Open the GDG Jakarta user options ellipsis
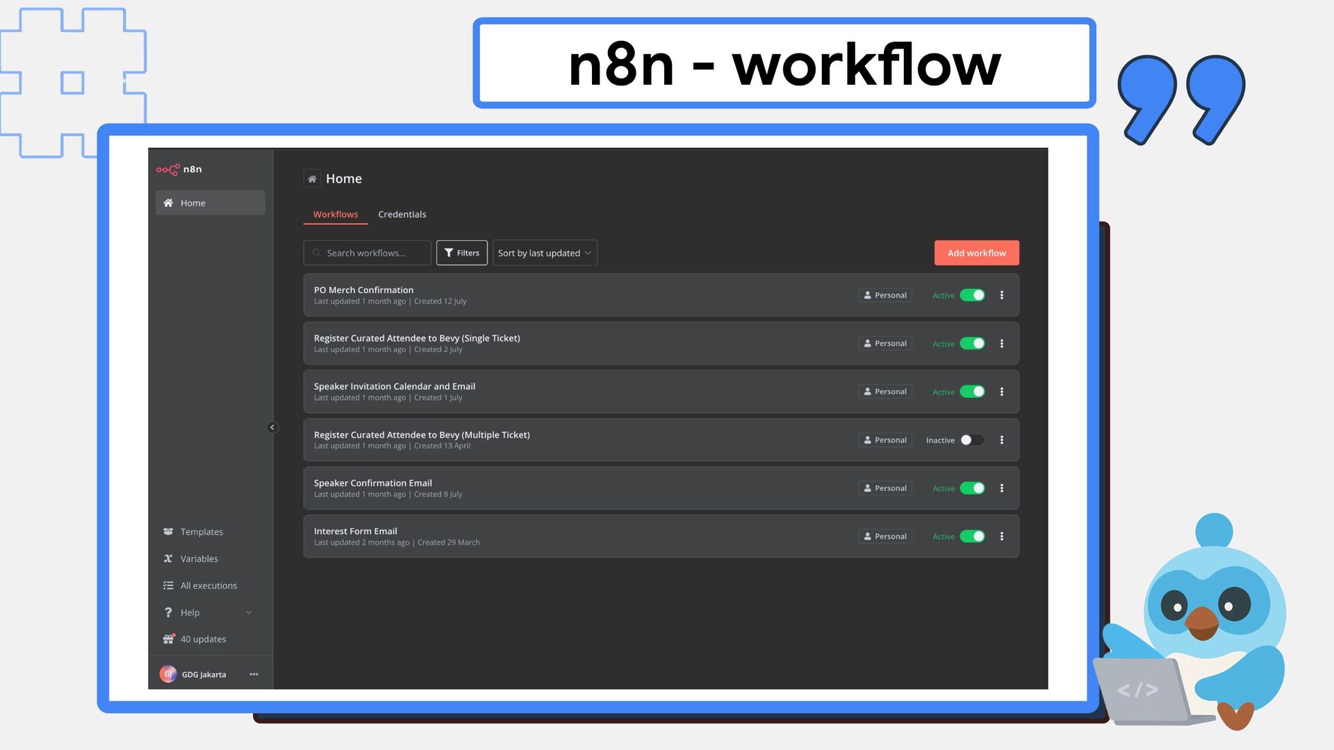The height and width of the screenshot is (750, 1334). (x=254, y=674)
